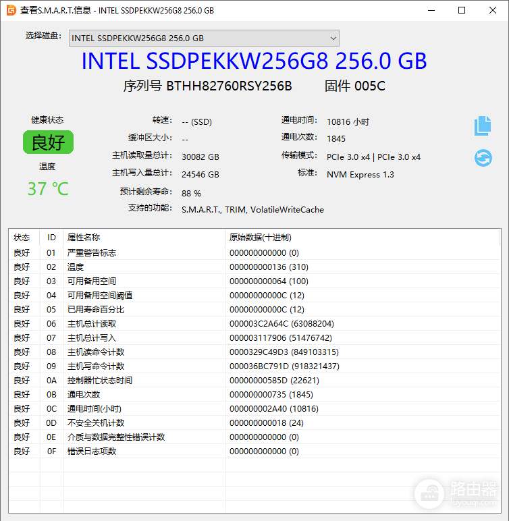Click the 37 °C temperature reading
The width and height of the screenshot is (509, 521).
(48, 189)
